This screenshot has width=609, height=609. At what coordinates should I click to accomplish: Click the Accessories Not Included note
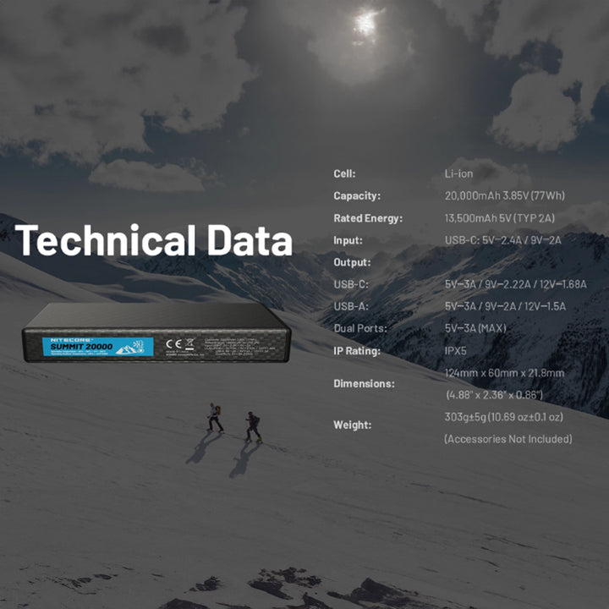tap(507, 439)
